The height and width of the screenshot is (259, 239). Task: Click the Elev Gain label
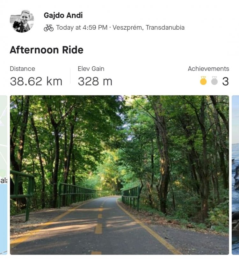coord(91,69)
